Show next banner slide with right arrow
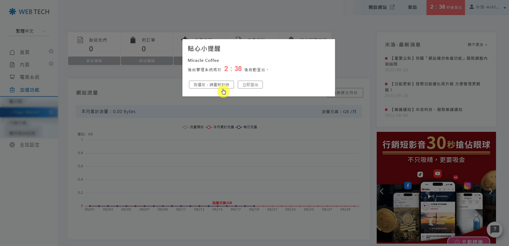Screen dimensions: 509x246 [490, 191]
